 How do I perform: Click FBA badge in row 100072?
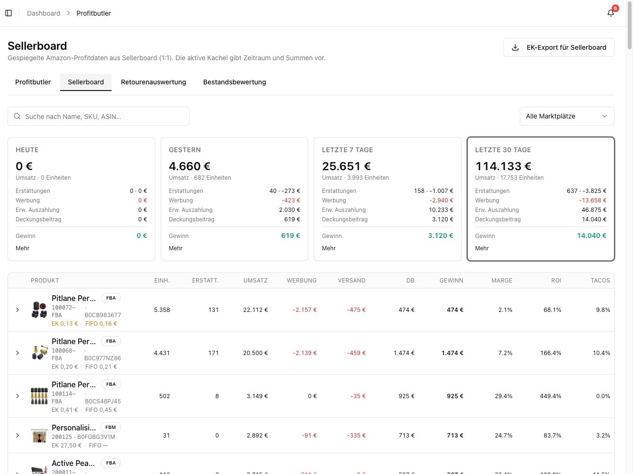click(x=111, y=298)
